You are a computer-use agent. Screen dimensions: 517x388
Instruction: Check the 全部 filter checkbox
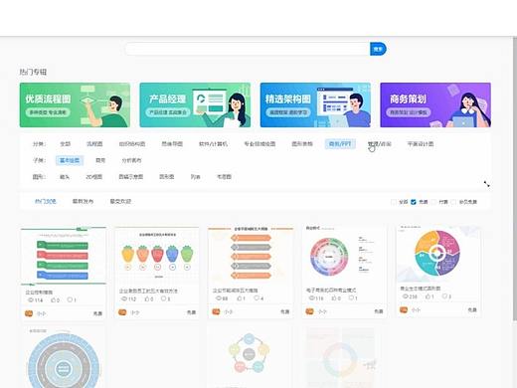[x=394, y=202]
